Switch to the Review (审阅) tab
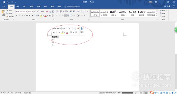177x94 pixels. (x=52, y=6)
